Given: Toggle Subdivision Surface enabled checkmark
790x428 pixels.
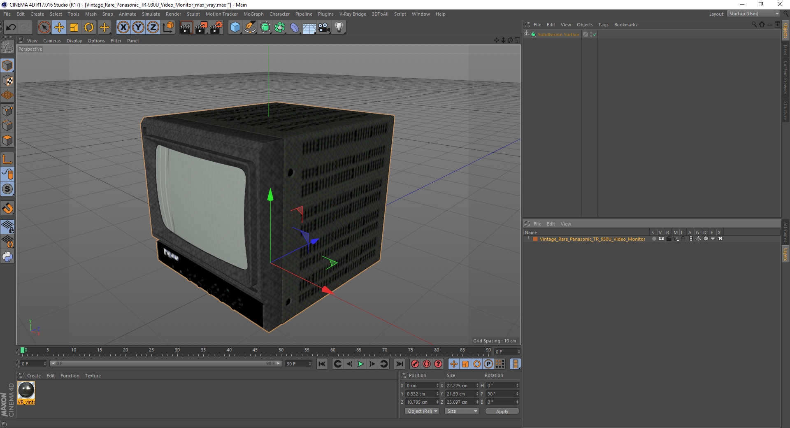Looking at the screenshot, I should point(595,35).
